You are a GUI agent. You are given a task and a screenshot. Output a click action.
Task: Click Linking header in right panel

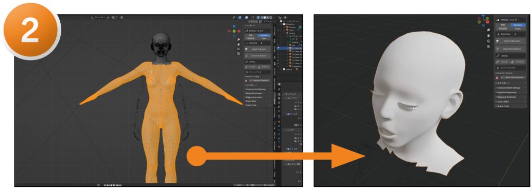510,56
